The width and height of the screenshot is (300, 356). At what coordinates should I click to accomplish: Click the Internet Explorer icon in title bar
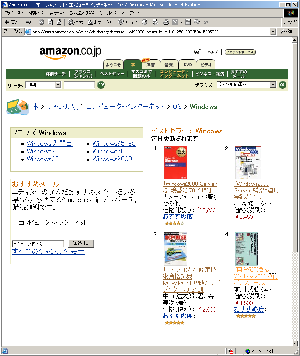[x=5, y=4]
